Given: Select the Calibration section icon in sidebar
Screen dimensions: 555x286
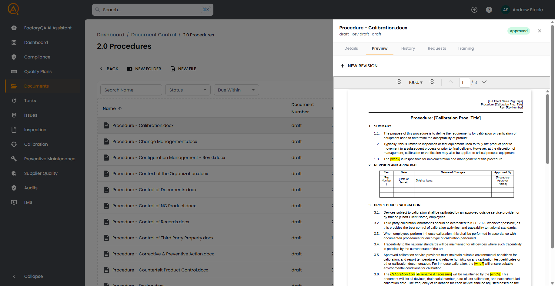Looking at the screenshot, I should tap(14, 144).
